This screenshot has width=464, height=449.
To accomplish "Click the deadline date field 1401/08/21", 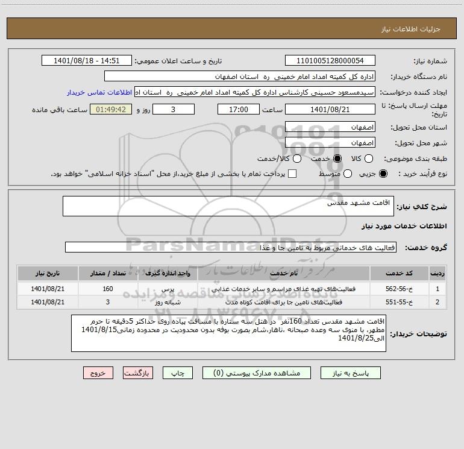I will pyautogui.click(x=330, y=109).
